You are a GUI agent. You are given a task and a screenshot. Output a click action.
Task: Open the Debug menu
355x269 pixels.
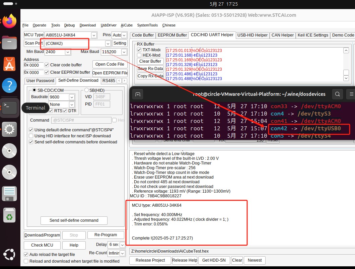pyautogui.click(x=69, y=25)
